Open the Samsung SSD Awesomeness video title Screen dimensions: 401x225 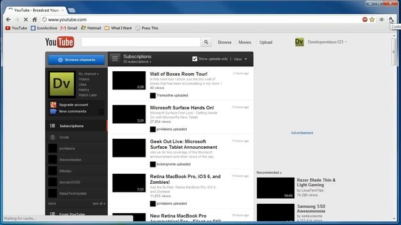tap(311, 208)
